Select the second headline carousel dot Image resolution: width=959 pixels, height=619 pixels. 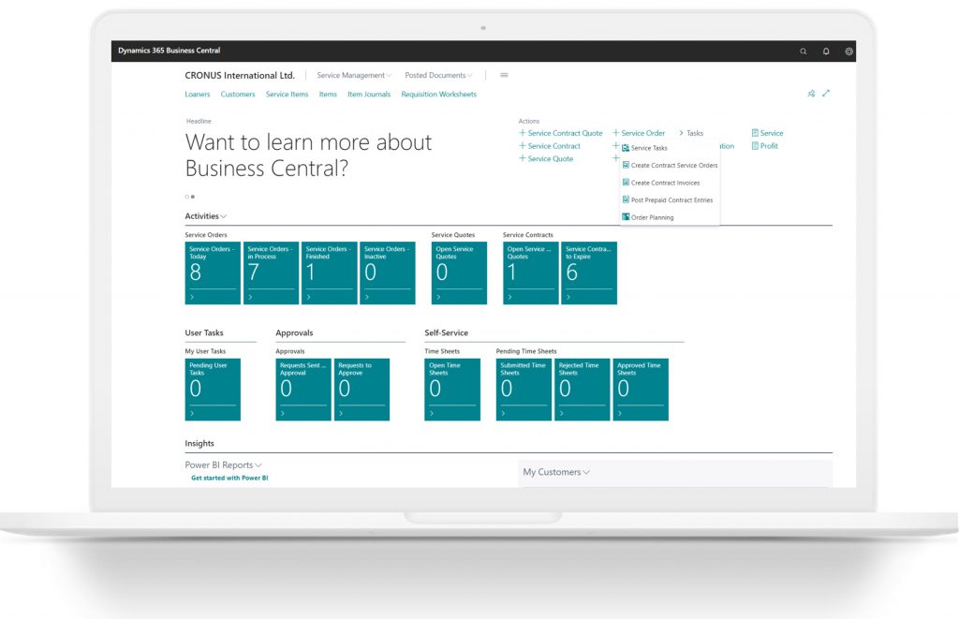pyautogui.click(x=193, y=197)
